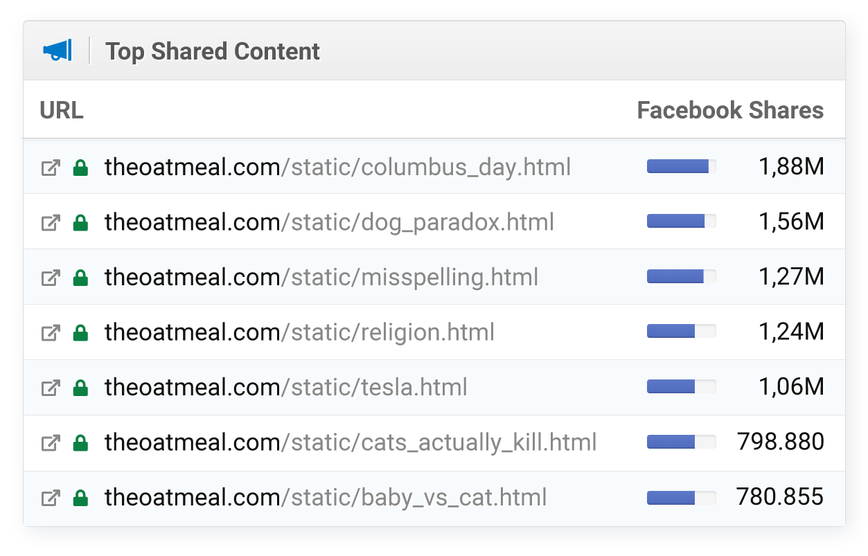The width and height of the screenshot is (868, 556).
Task: Click external link icon for misspelling.html row
Action: click(x=51, y=278)
